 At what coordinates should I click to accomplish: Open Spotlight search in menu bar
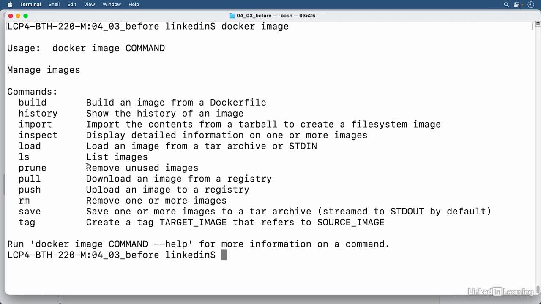point(506,5)
